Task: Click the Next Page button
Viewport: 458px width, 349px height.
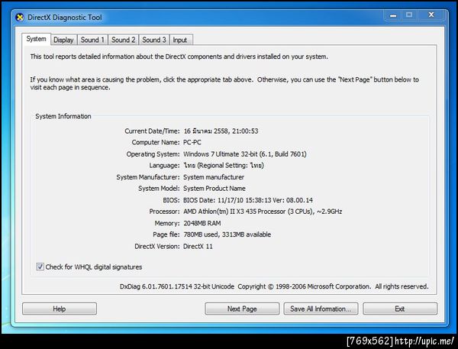Action: [242, 309]
